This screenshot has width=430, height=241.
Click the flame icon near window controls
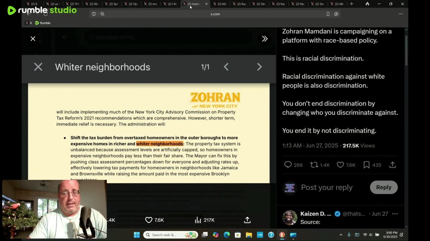(367, 4)
